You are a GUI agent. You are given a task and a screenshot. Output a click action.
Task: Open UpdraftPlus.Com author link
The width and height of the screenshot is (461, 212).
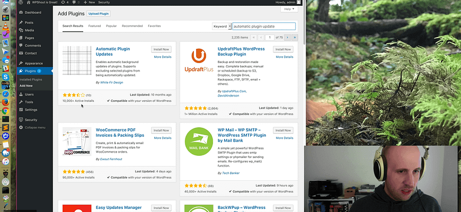(x=234, y=92)
